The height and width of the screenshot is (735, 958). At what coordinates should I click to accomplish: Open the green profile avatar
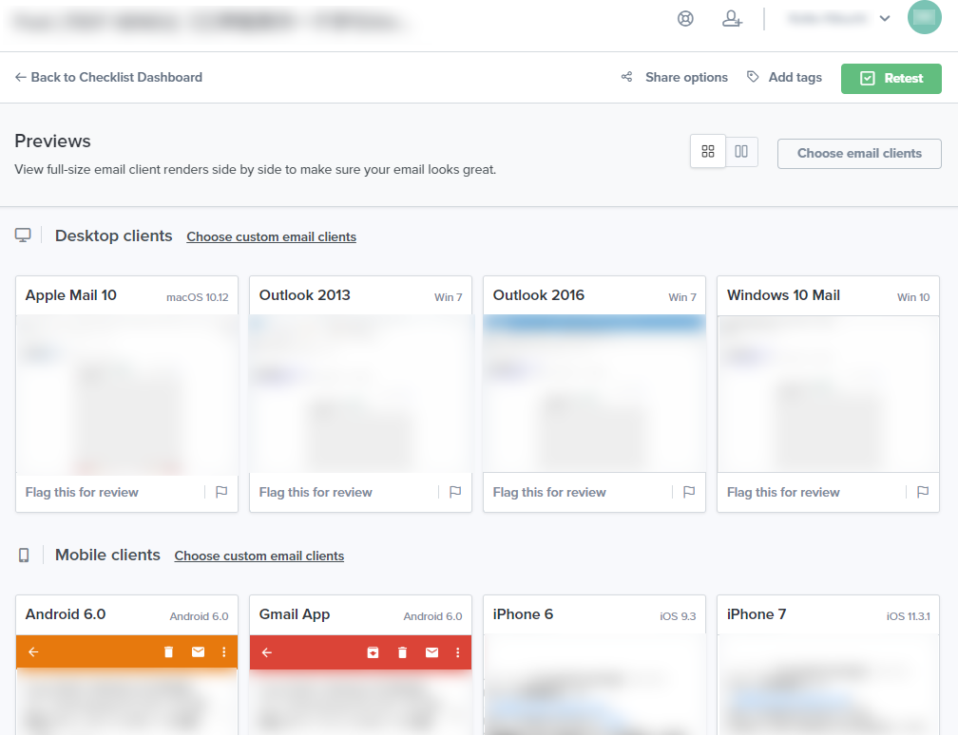click(925, 17)
